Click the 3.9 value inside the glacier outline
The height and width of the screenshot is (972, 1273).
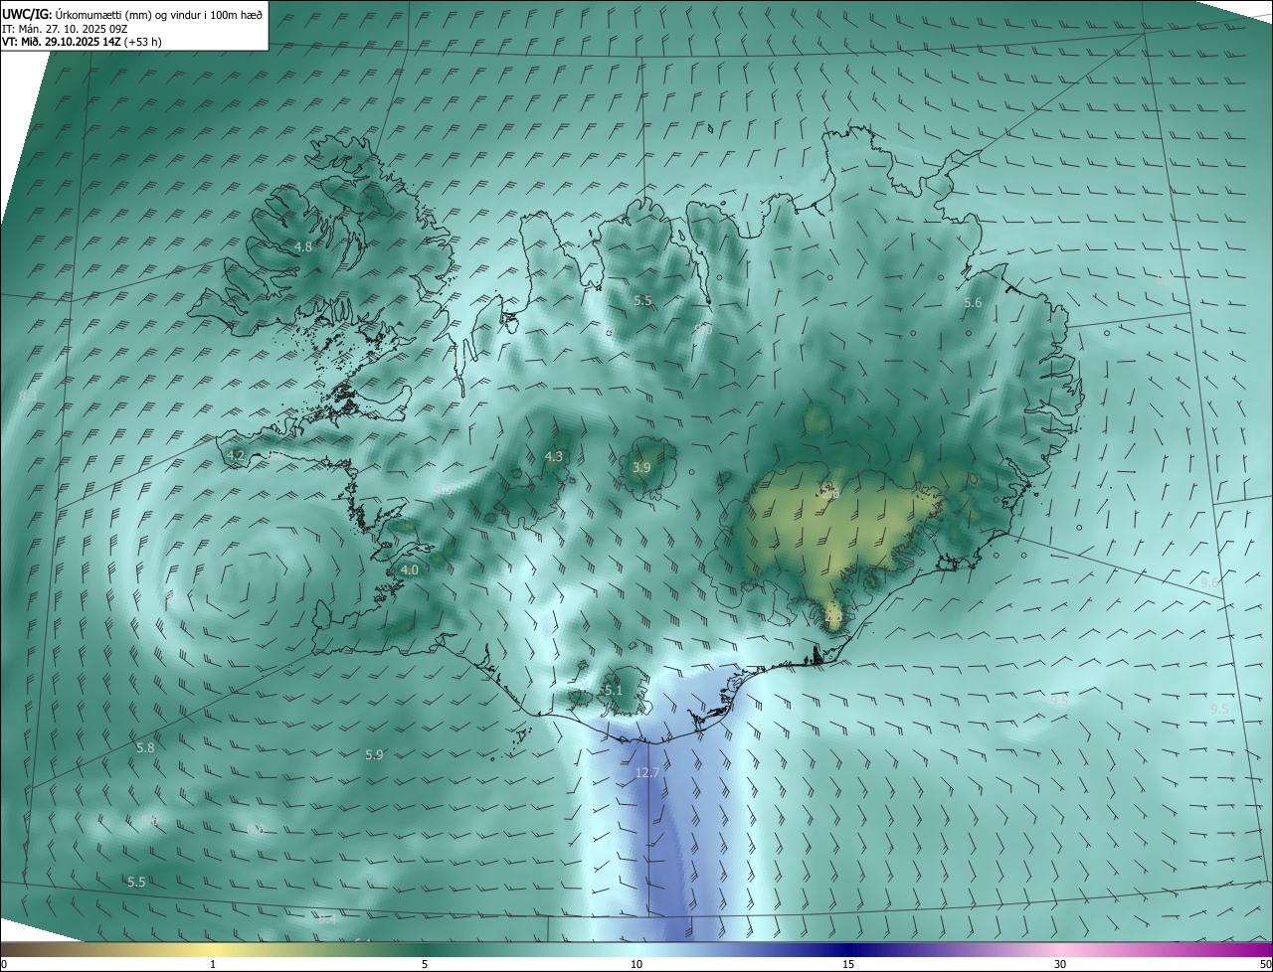(641, 467)
